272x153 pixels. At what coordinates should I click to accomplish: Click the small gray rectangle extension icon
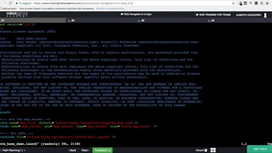251,3
